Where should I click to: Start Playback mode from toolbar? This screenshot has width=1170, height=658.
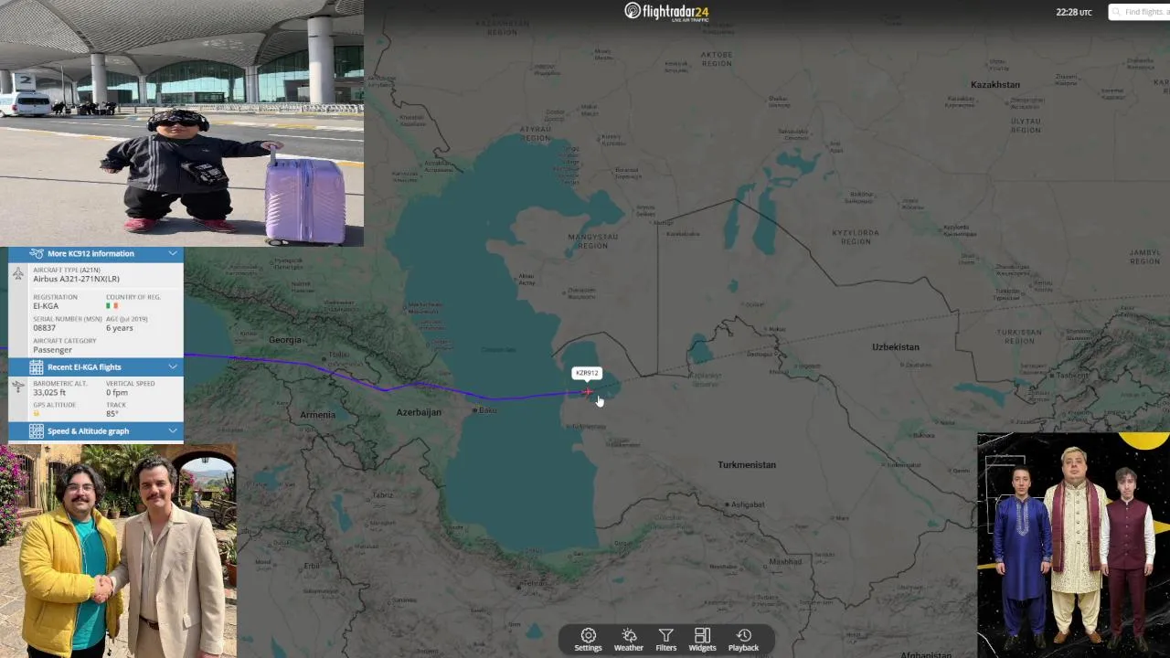[x=743, y=640]
